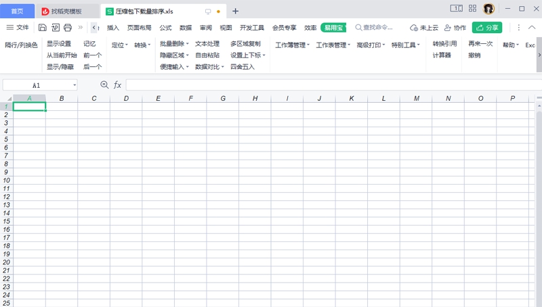Open the 文件 hamburger menu
The image size is (542, 307).
[x=18, y=27]
